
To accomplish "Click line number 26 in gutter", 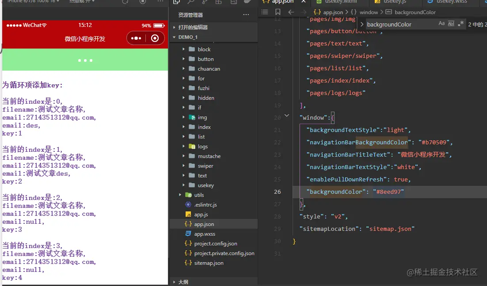I will click(278, 192).
